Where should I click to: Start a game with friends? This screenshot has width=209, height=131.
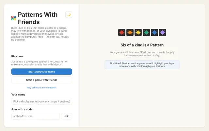pyautogui.click(x=41, y=80)
